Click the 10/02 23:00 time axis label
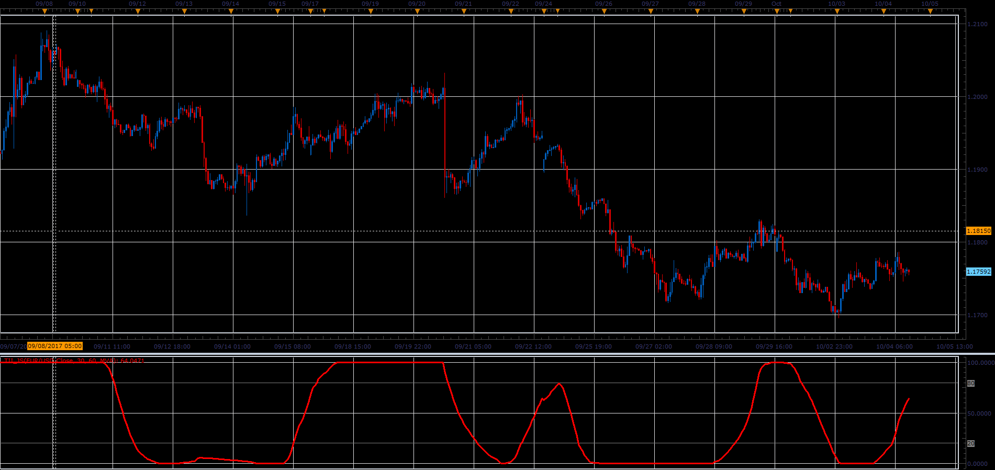The height and width of the screenshot is (470, 995). click(834, 346)
